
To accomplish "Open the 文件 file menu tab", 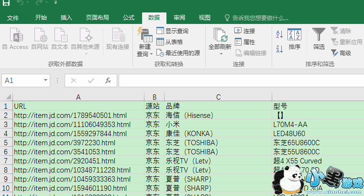I will [13, 18].
